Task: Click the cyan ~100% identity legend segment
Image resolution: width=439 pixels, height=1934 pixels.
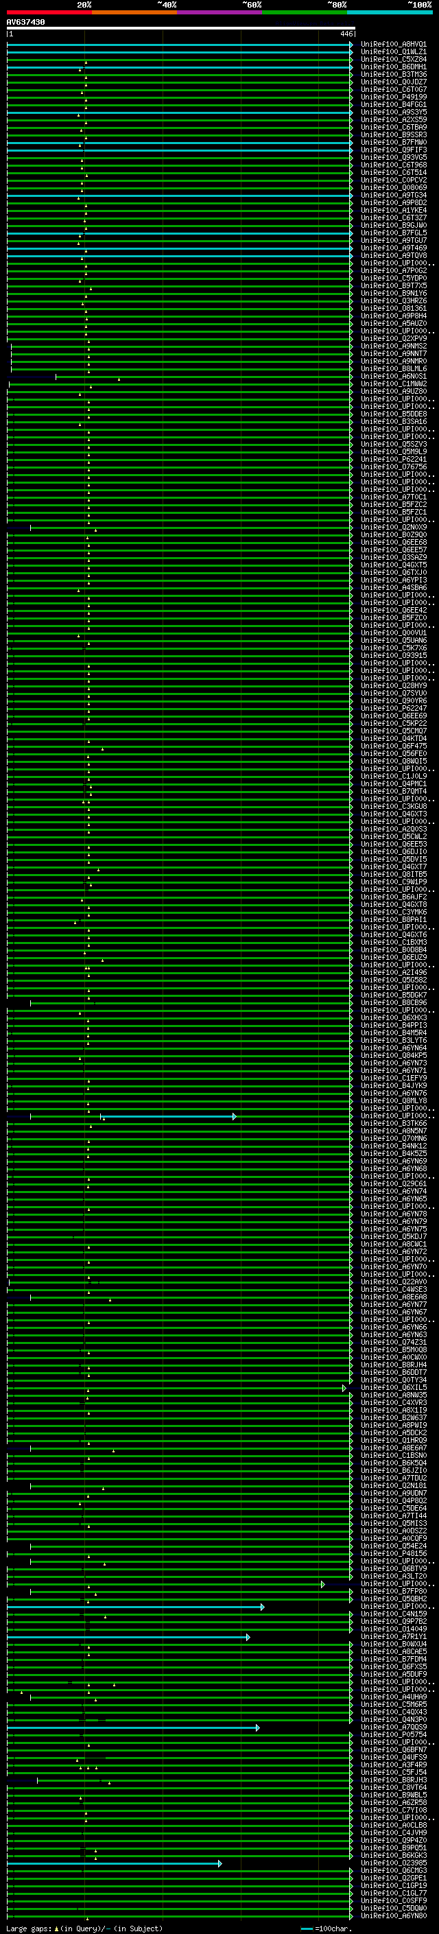Action: (390, 12)
